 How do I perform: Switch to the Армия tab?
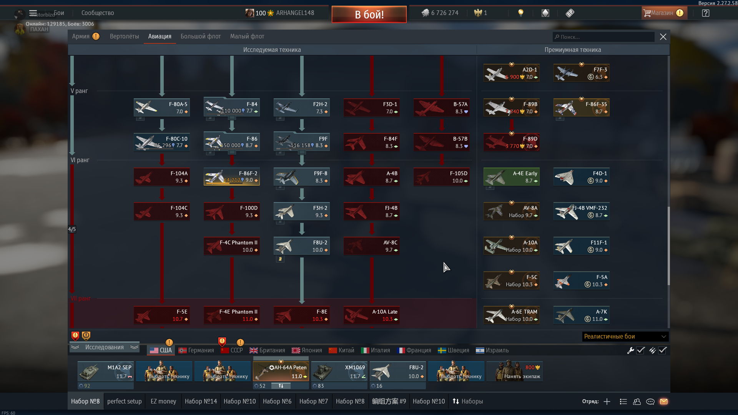(x=81, y=36)
